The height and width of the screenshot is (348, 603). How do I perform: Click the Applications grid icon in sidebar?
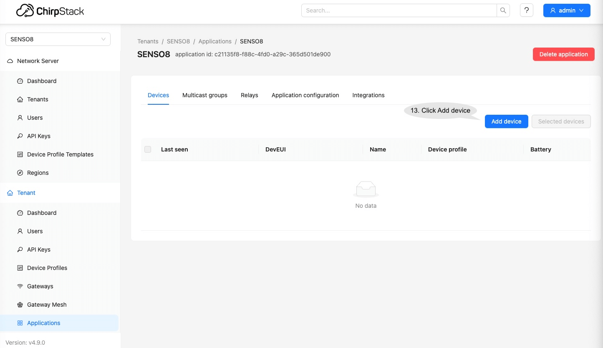click(x=20, y=323)
